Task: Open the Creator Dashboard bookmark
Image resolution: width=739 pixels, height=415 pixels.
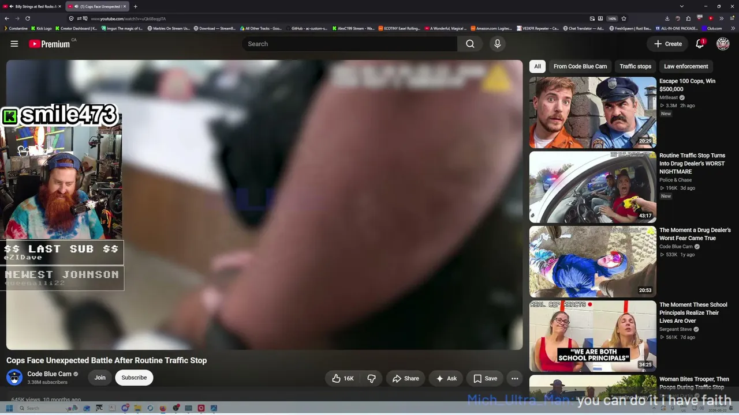Action: click(76, 28)
